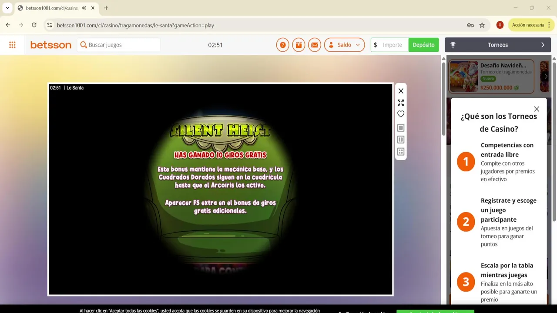
Task: Click the 'HAS GANADO 10 GIROS GRATIS' banner
Action: click(220, 155)
